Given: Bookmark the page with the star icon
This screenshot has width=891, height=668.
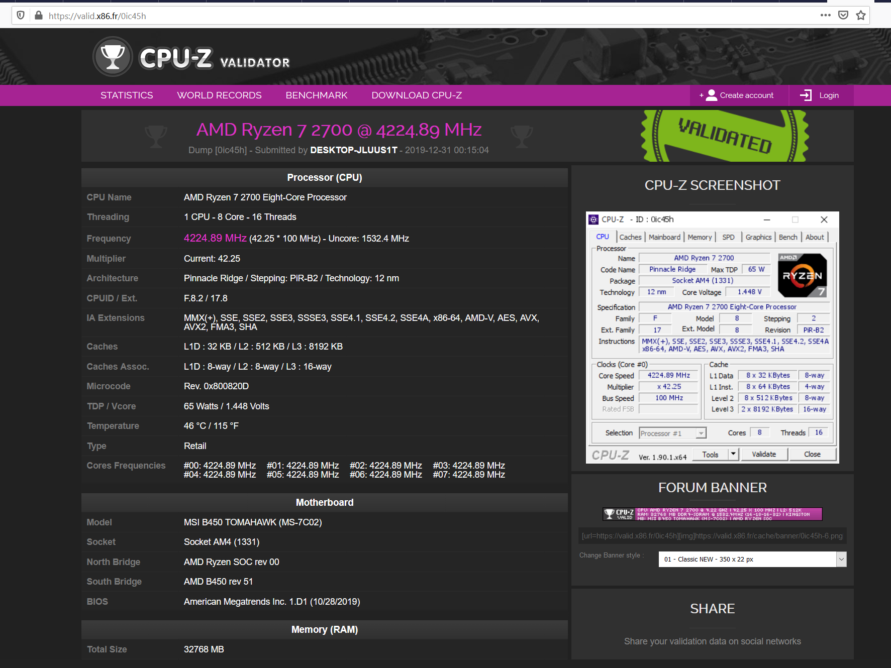Looking at the screenshot, I should click(x=861, y=16).
